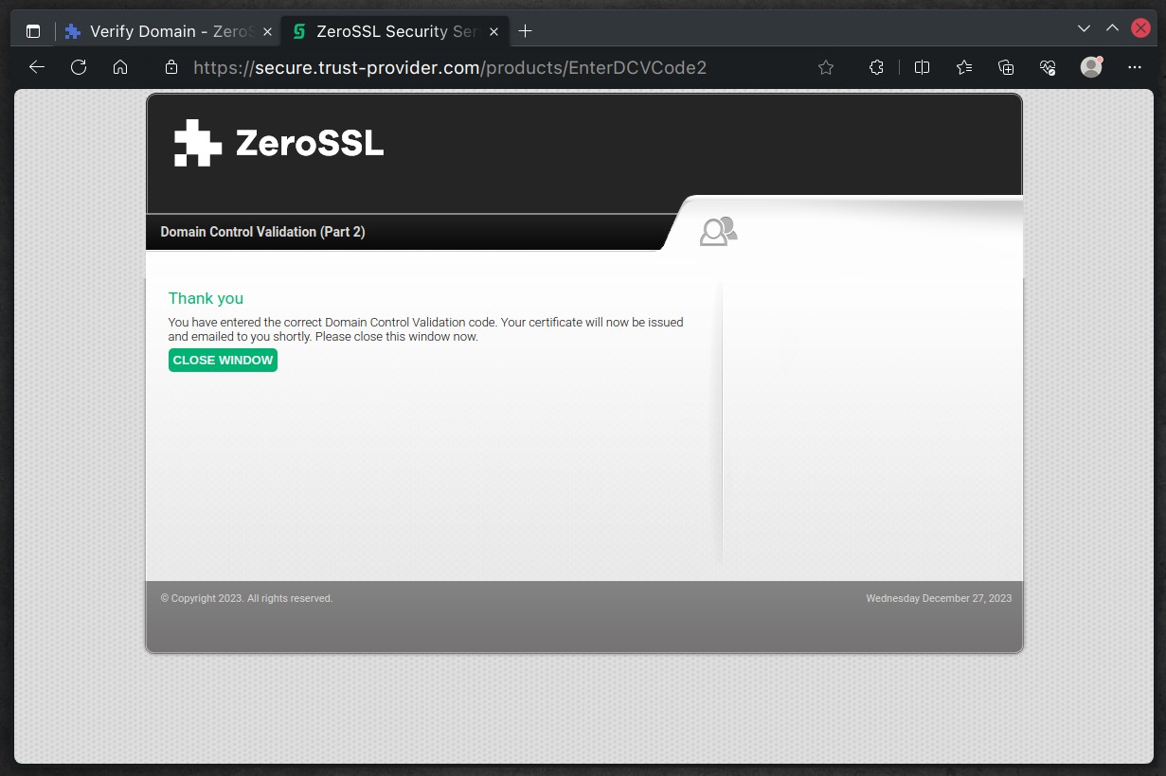Open a new browser tab

point(526,31)
